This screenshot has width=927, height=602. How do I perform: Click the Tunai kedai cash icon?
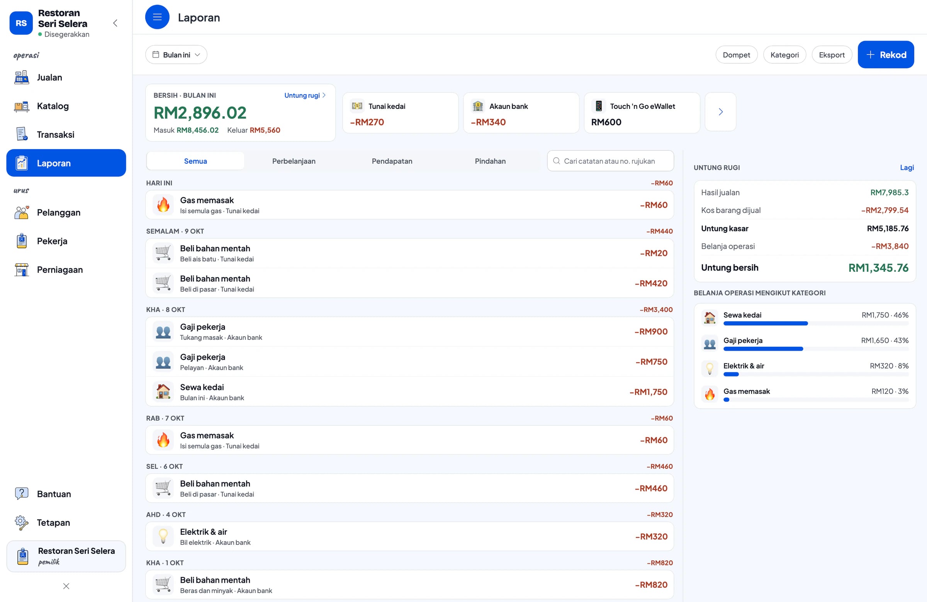coord(357,106)
